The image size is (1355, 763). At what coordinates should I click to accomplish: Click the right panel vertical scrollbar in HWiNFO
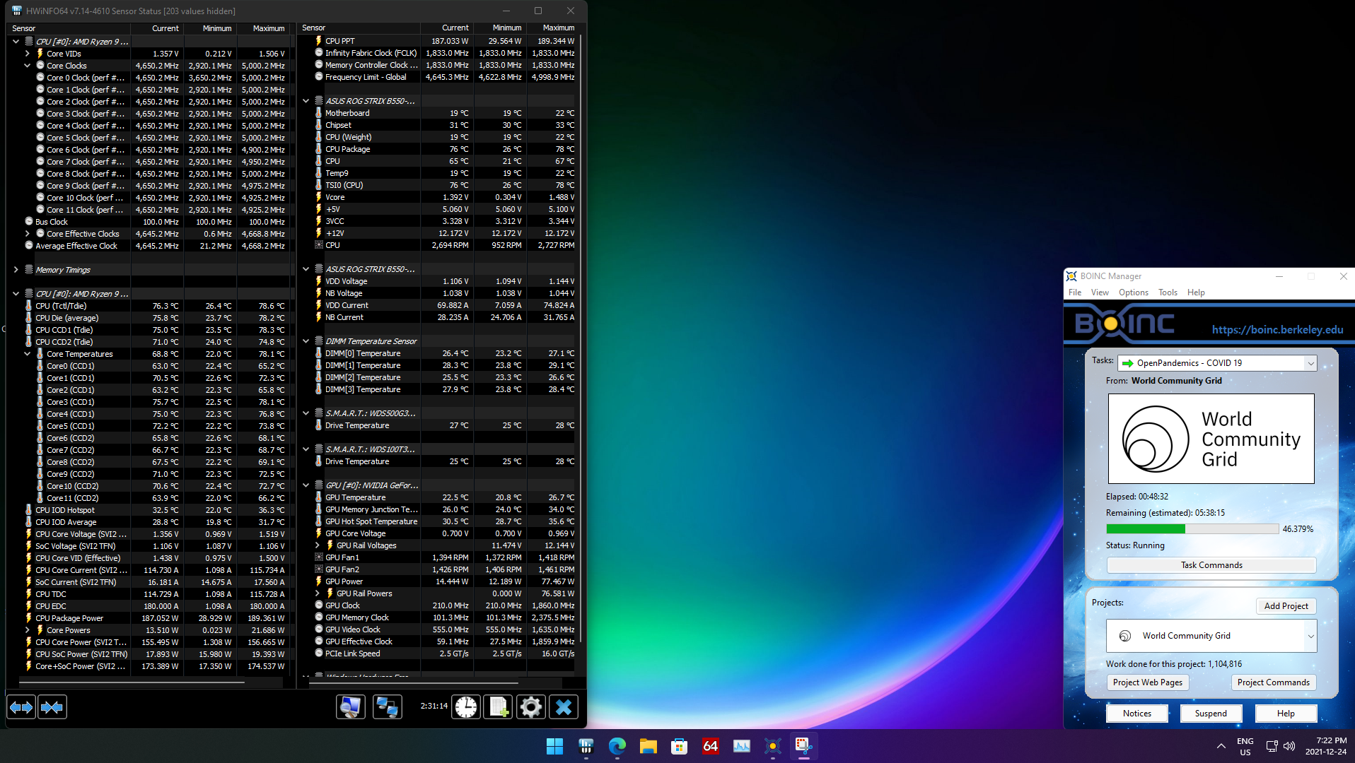(x=581, y=339)
